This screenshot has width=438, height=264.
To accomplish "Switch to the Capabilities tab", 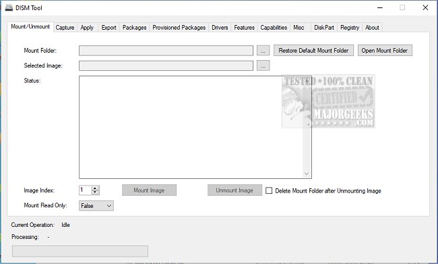I will click(x=274, y=28).
